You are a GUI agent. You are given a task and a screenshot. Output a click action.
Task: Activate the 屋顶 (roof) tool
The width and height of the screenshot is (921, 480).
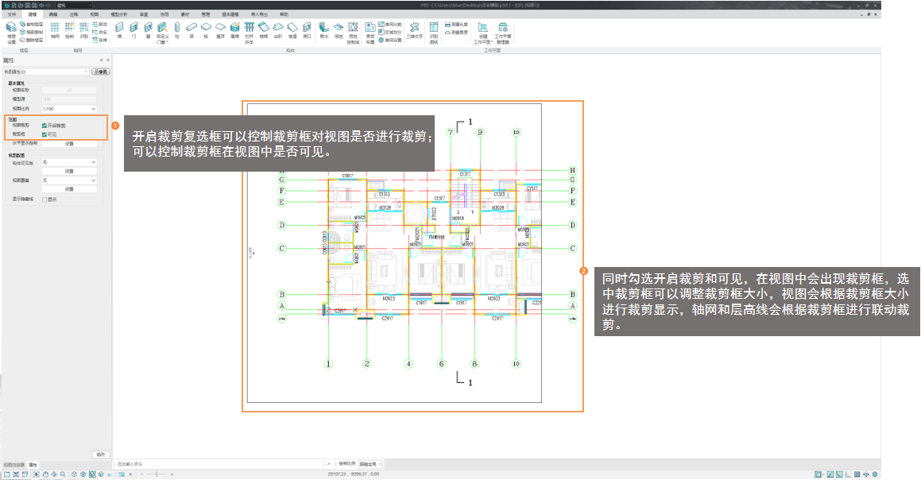click(x=220, y=29)
